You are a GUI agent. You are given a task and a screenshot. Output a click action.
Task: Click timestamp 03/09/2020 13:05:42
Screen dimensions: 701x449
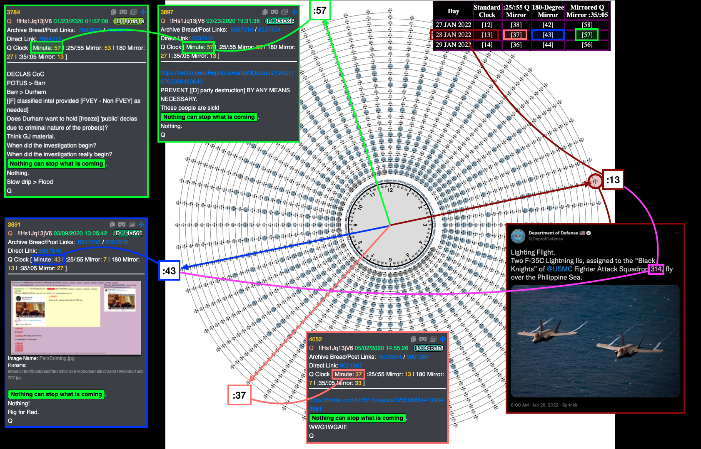coord(80,233)
